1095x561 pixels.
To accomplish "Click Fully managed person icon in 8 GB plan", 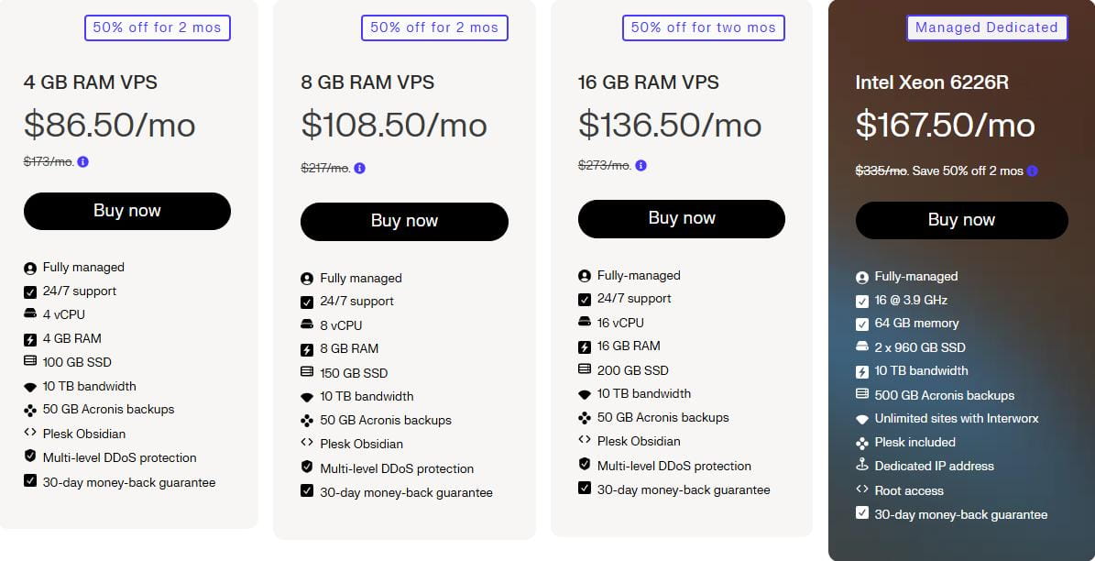I will [x=307, y=278].
